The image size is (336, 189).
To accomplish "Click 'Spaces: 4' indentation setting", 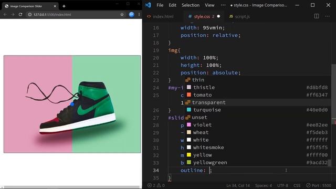I will (x=264, y=185).
